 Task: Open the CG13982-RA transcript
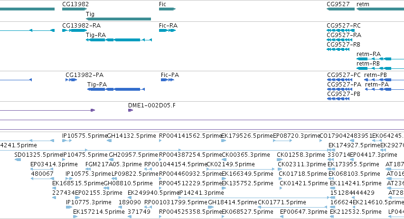[x=75, y=30]
